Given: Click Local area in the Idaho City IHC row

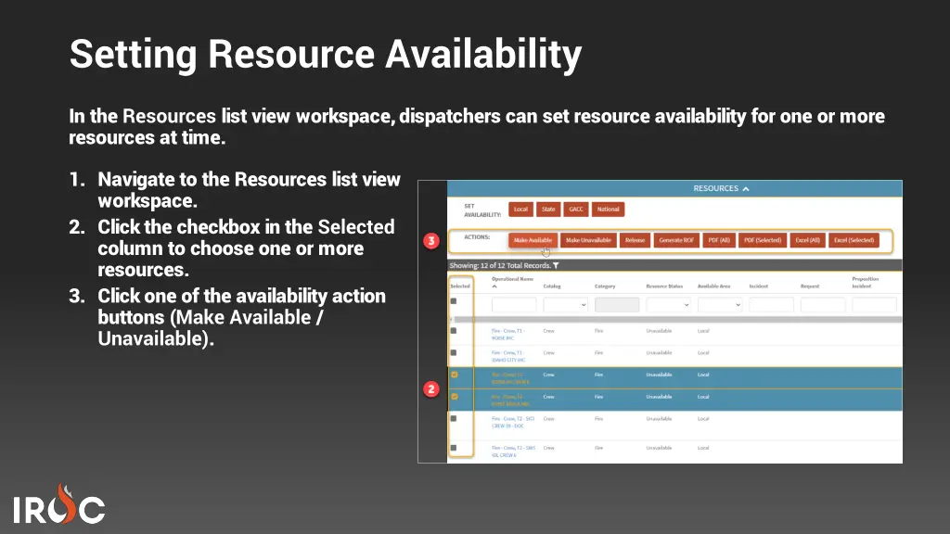Looking at the screenshot, I should coord(703,352).
